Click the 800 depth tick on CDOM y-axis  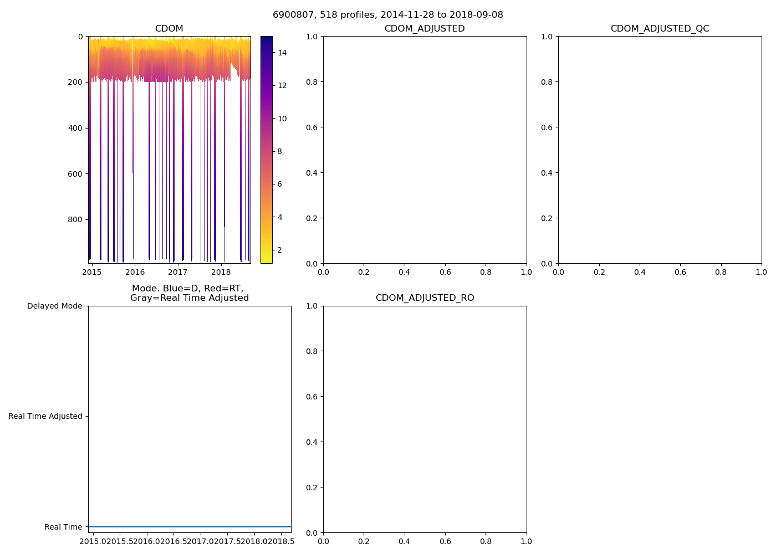point(75,219)
